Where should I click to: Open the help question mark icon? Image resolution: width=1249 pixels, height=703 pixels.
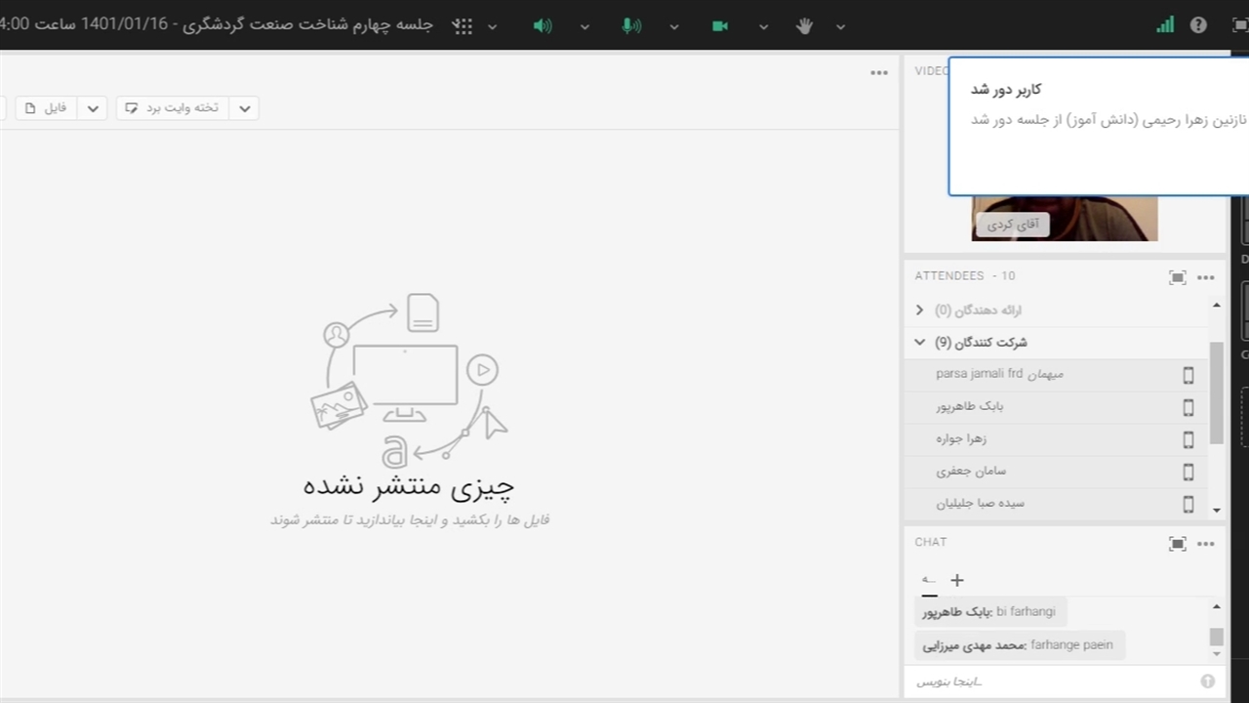(x=1198, y=25)
